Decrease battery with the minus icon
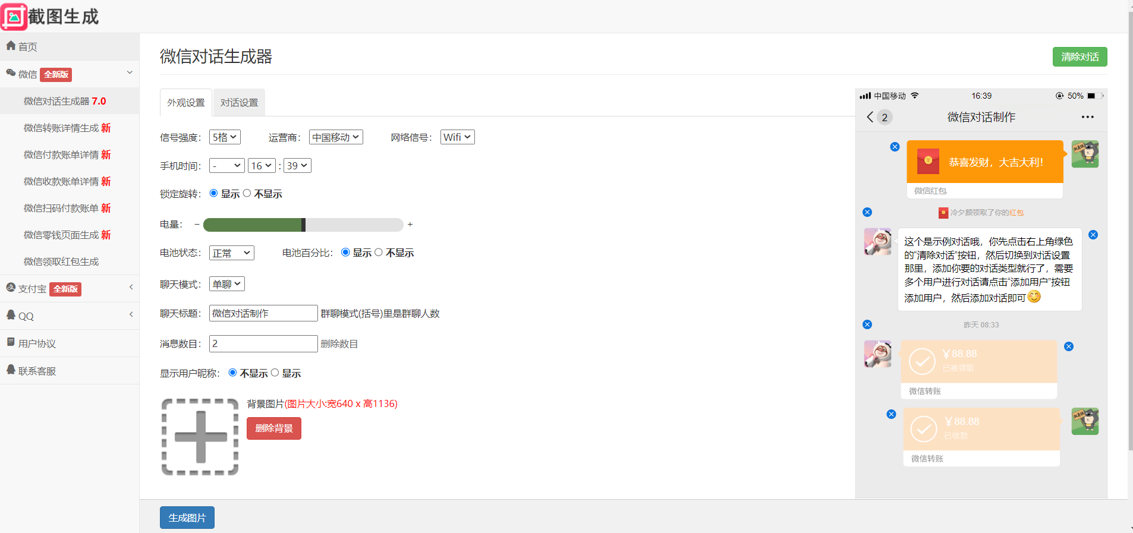 click(197, 224)
